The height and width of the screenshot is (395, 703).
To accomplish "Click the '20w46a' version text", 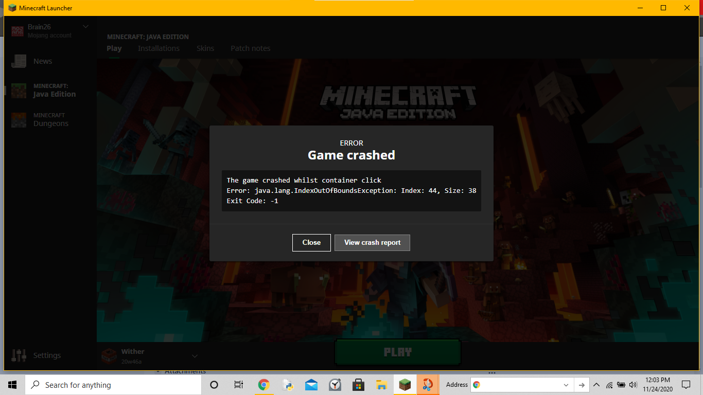I will [x=131, y=362].
